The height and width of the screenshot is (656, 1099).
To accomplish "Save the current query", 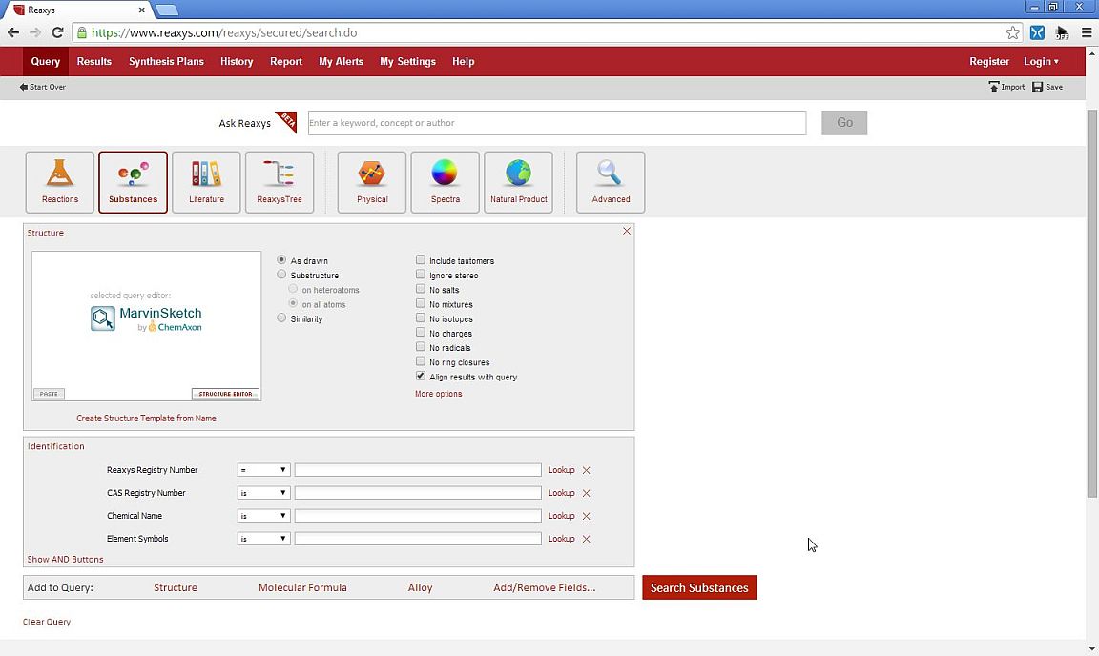I will coord(1047,87).
